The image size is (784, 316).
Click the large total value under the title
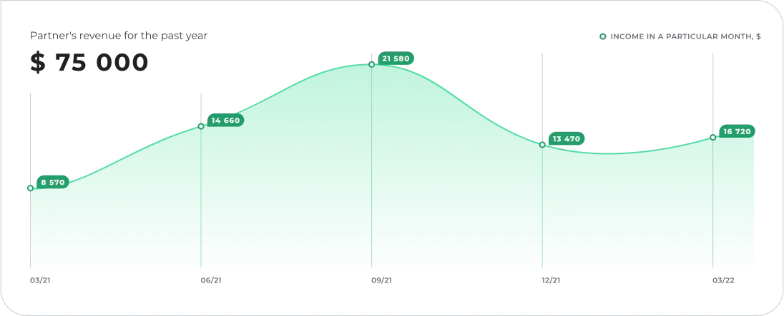(89, 63)
